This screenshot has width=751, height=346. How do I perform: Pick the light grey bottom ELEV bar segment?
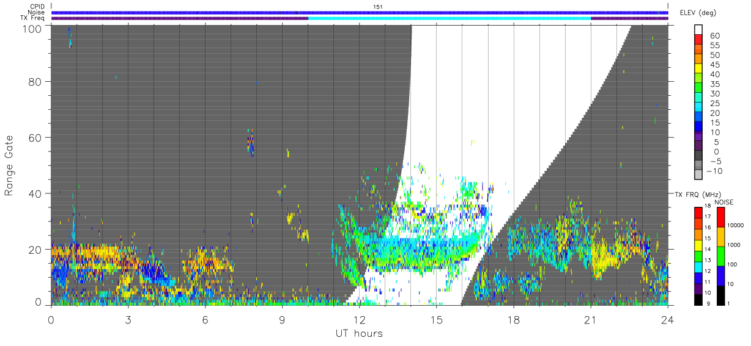click(700, 176)
